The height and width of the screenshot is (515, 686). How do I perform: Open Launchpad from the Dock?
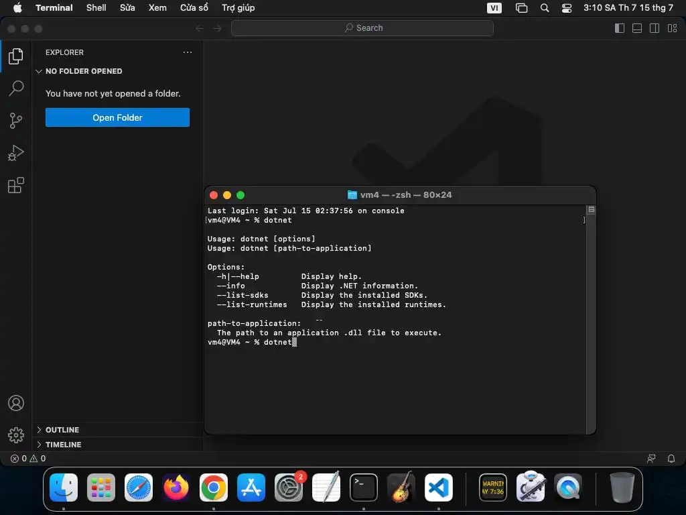click(101, 488)
